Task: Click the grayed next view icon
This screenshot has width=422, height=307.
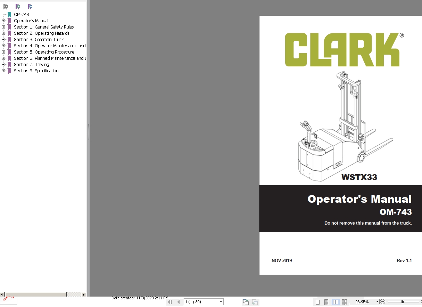Action: coord(255,302)
